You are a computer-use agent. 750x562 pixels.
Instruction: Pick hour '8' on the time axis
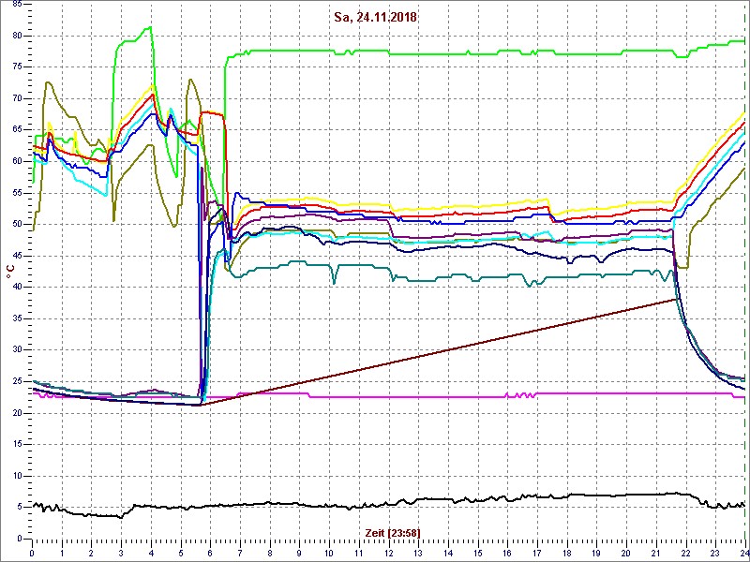(270, 553)
